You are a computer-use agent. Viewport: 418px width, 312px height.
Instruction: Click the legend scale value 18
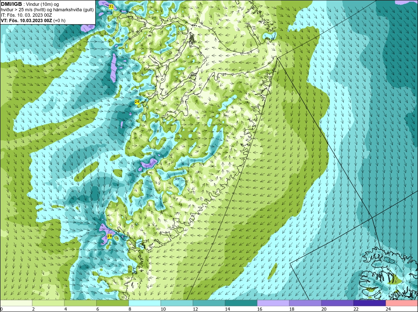[x=292, y=309]
